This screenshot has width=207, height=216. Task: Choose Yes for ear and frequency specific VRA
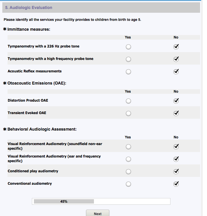coord(128,159)
